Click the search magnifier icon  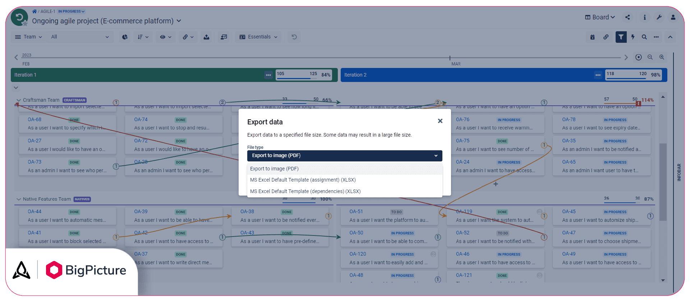pos(644,37)
